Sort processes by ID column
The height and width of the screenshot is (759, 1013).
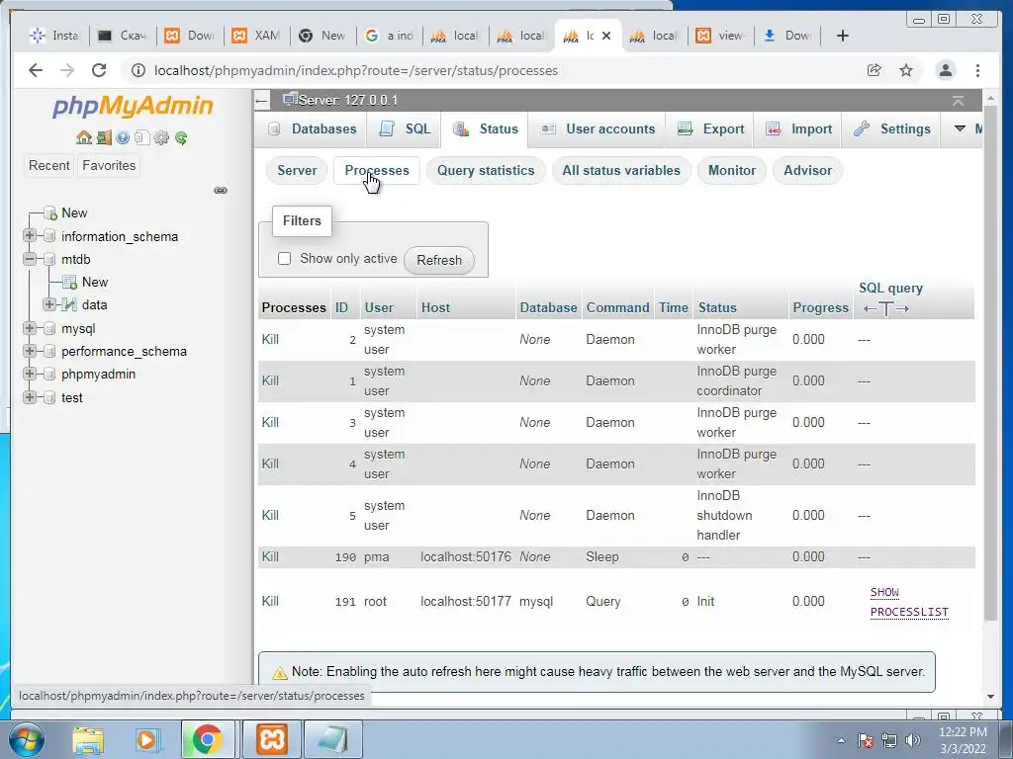(x=341, y=308)
